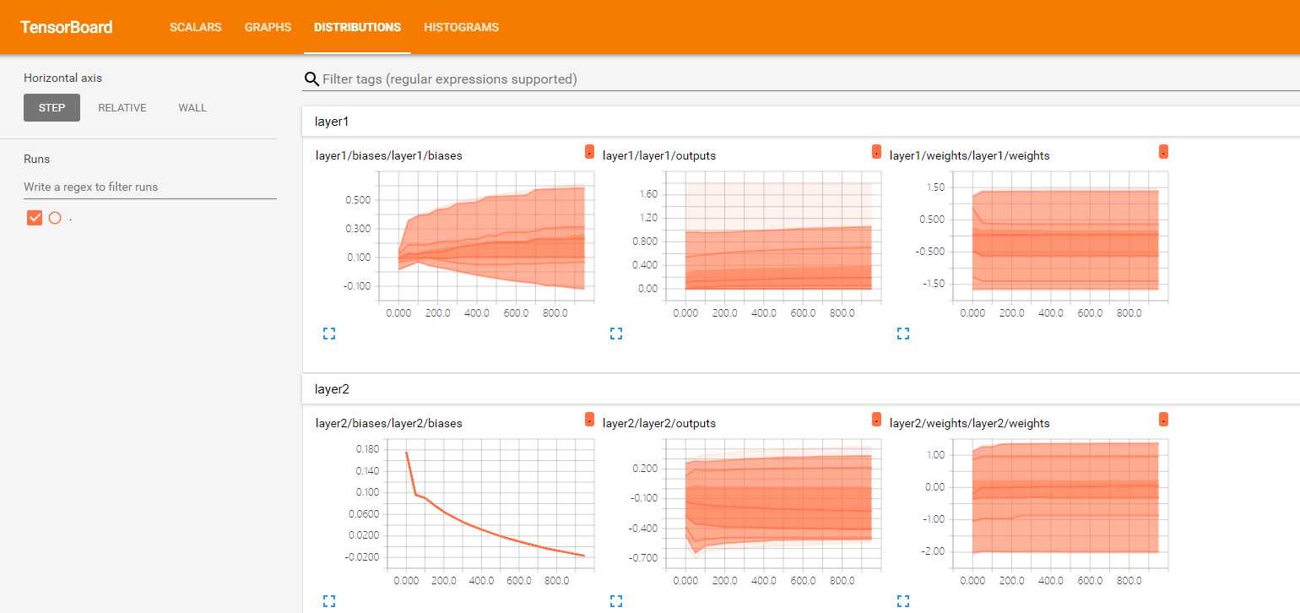Focus the Filter tags search field
This screenshot has width=1300, height=613.
tap(810, 79)
